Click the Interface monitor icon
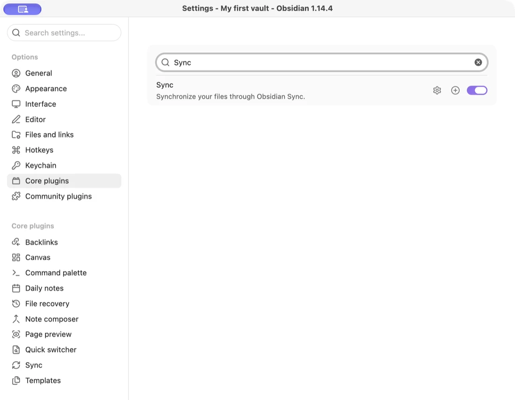 [x=16, y=104]
